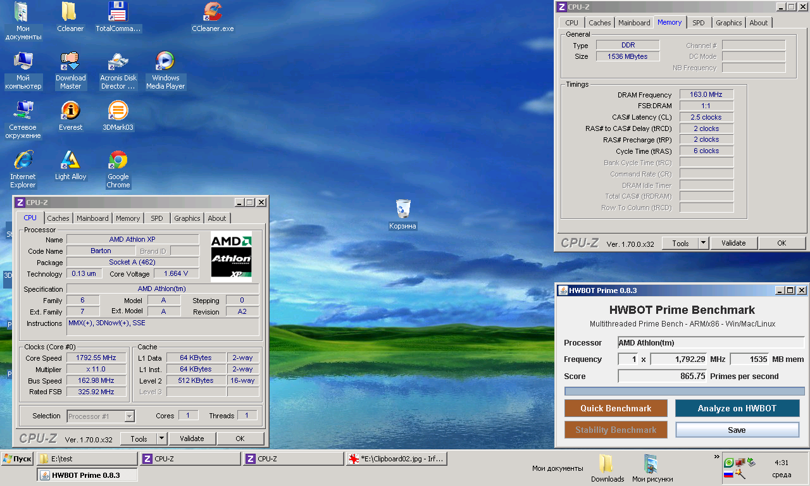Open the Мои документы desktop icon

coord(23,21)
